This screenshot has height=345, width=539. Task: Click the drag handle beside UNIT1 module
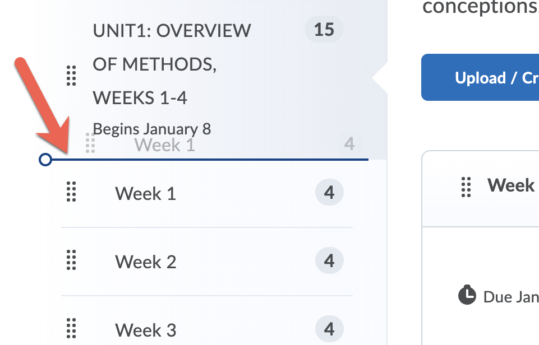[x=71, y=76]
